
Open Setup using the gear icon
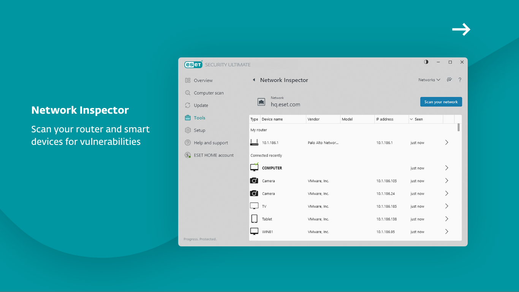coord(188,130)
